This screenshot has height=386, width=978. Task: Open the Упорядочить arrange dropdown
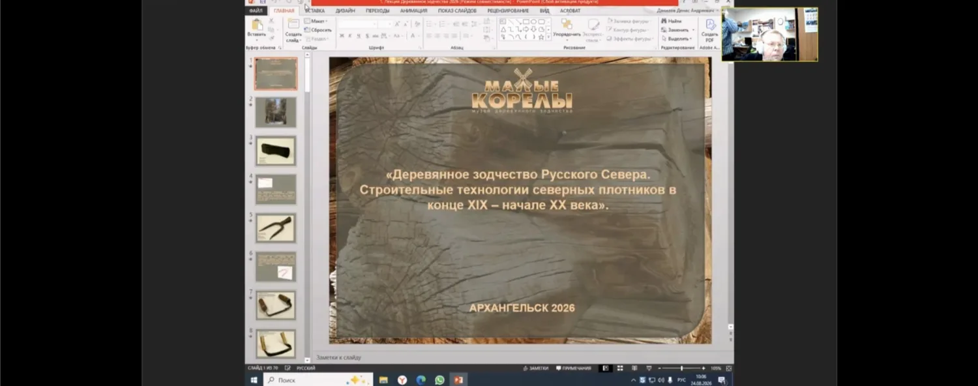(x=567, y=30)
